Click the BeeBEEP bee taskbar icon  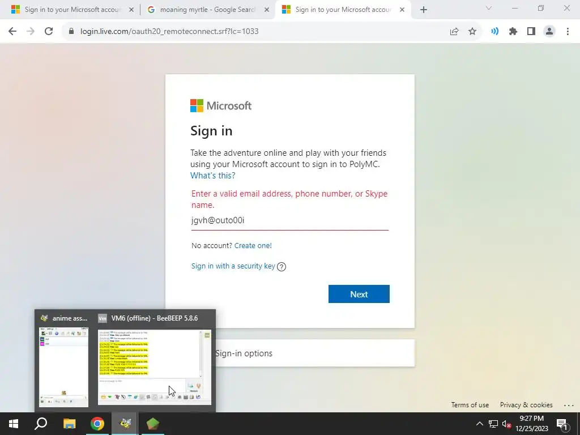coord(125,424)
